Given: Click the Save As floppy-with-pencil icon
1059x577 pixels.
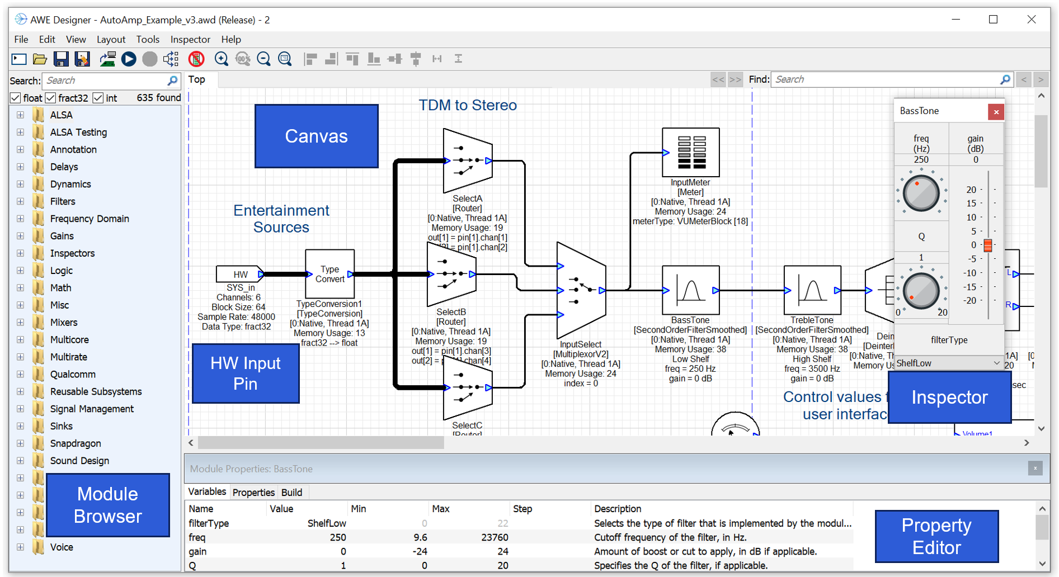Looking at the screenshot, I should [82, 59].
